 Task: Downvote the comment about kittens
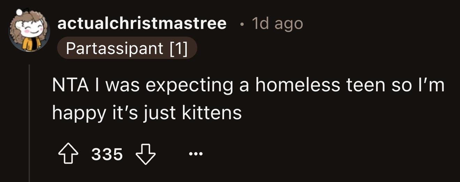(146, 154)
